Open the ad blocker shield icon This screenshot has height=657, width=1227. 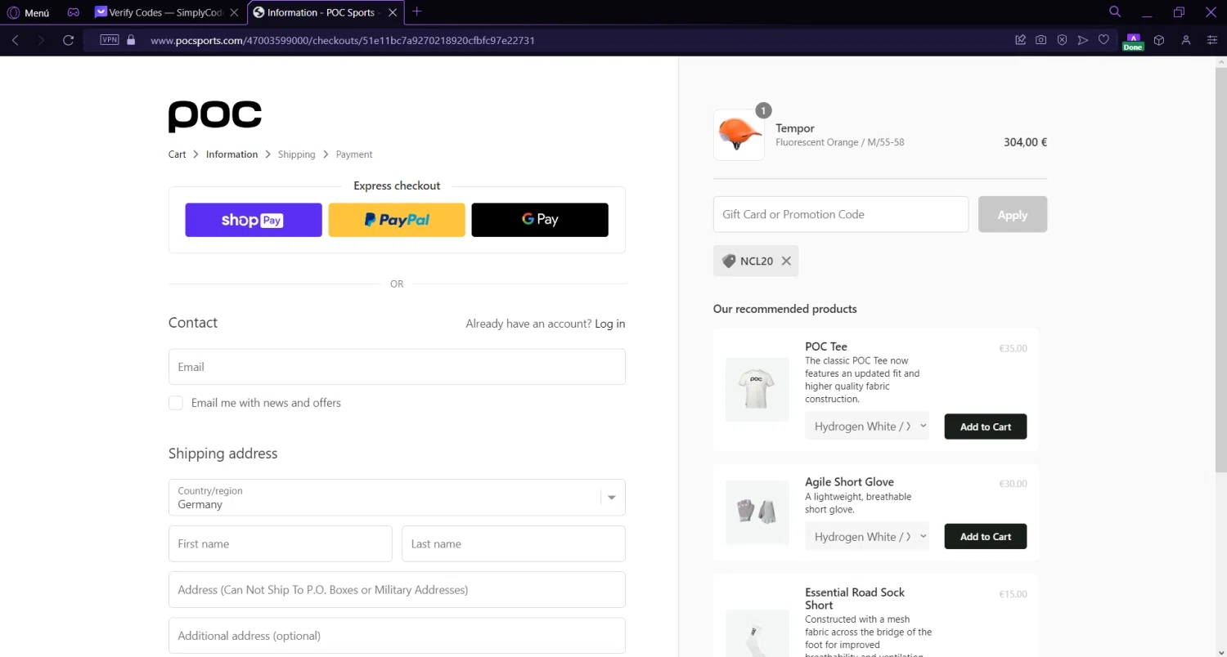pyautogui.click(x=1062, y=40)
